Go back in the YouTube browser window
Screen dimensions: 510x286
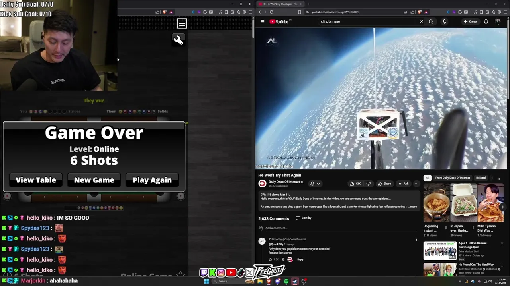[x=259, y=12]
